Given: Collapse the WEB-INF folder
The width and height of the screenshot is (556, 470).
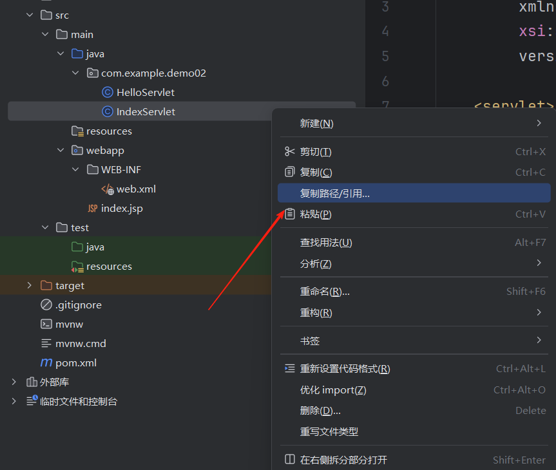Looking at the screenshot, I should coord(75,170).
